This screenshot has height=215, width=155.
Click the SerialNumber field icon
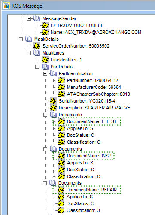point(53,101)
